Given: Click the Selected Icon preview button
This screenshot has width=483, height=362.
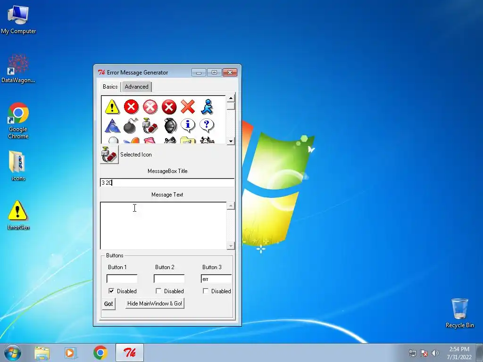Looking at the screenshot, I should click(x=109, y=155).
